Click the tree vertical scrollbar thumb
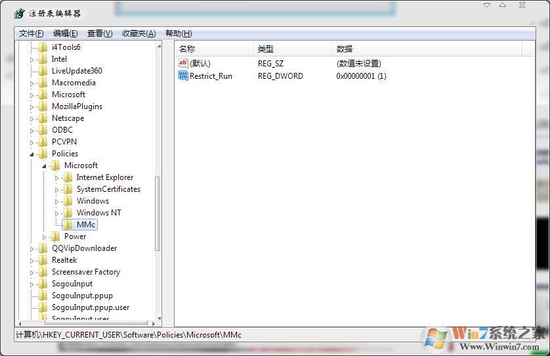This screenshot has width=550, height=356. [158, 213]
